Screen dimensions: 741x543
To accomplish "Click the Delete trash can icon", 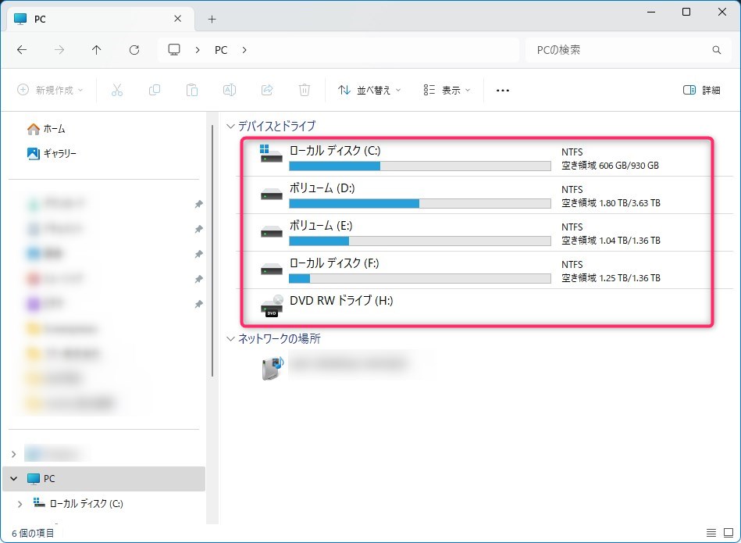I will 305,90.
